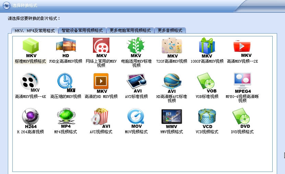Click the 高清MKV视频--4K caption
This screenshot has height=174, width=285.
(31, 97)
